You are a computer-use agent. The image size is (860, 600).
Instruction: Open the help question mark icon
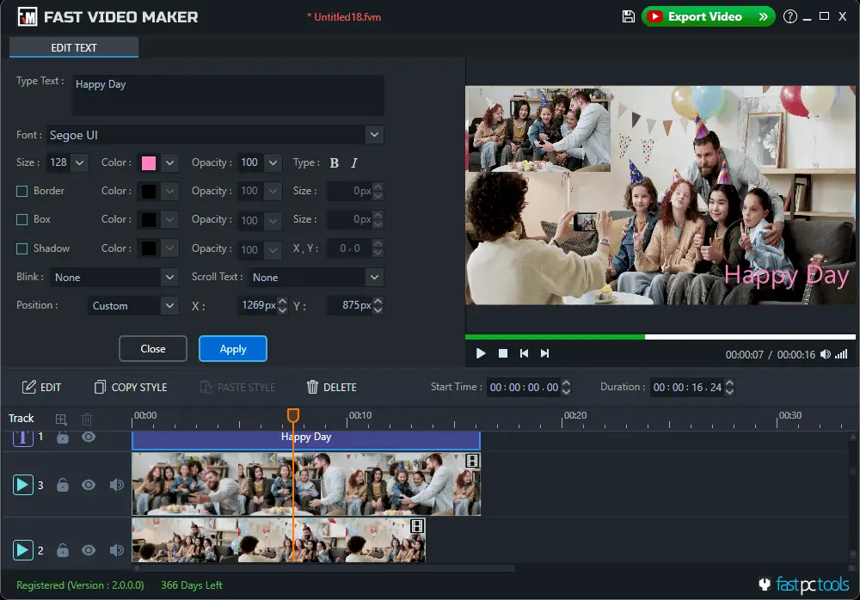point(789,16)
